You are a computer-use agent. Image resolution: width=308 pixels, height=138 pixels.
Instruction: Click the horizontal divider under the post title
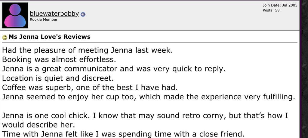(150, 43)
